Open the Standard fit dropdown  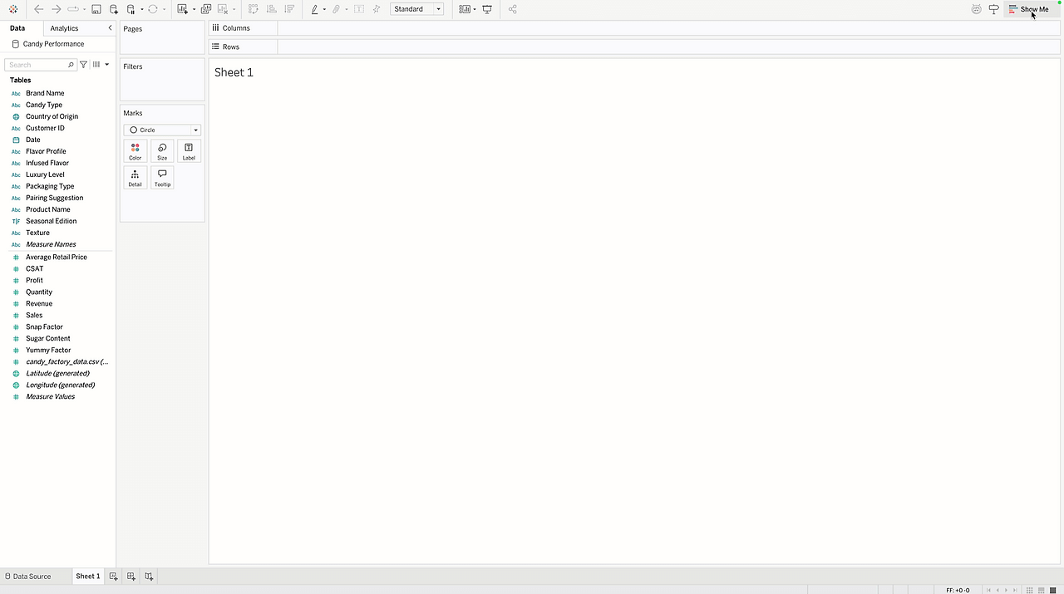point(416,9)
